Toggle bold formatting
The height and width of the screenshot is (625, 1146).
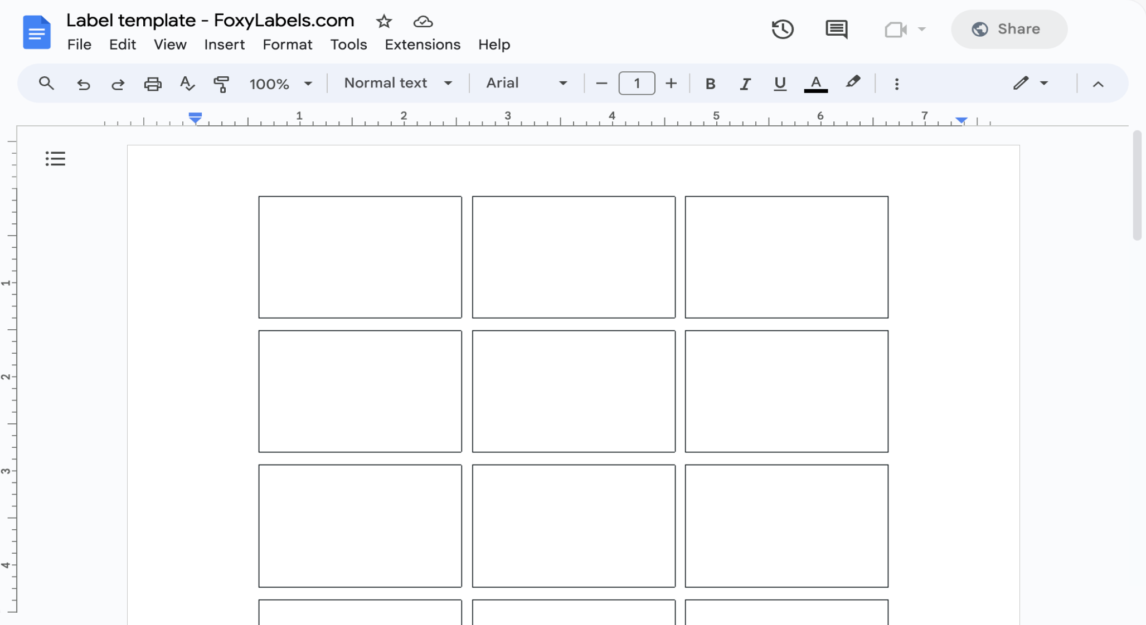710,84
